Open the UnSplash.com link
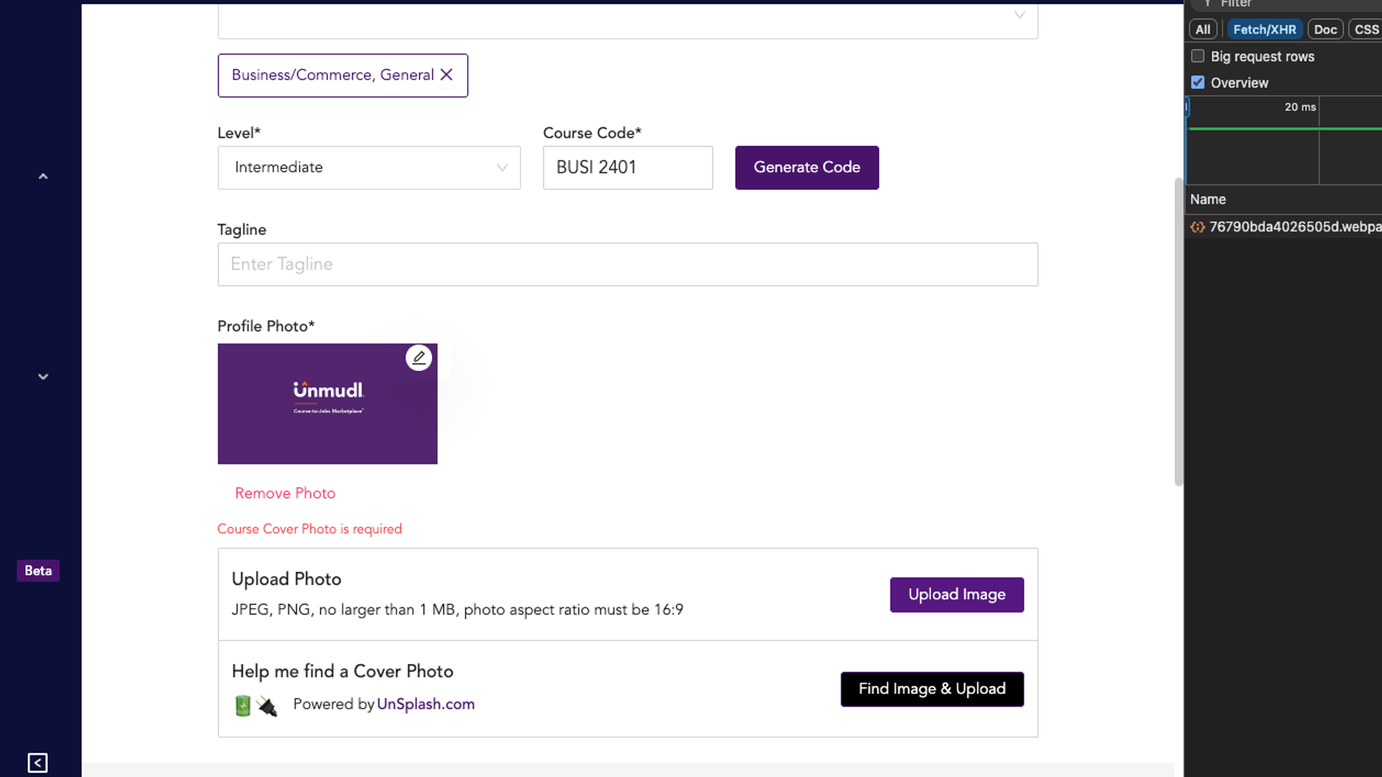Viewport: 1382px width, 777px height. point(425,704)
